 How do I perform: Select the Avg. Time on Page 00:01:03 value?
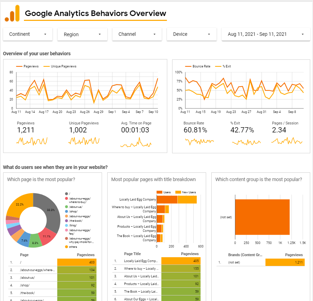(x=135, y=130)
